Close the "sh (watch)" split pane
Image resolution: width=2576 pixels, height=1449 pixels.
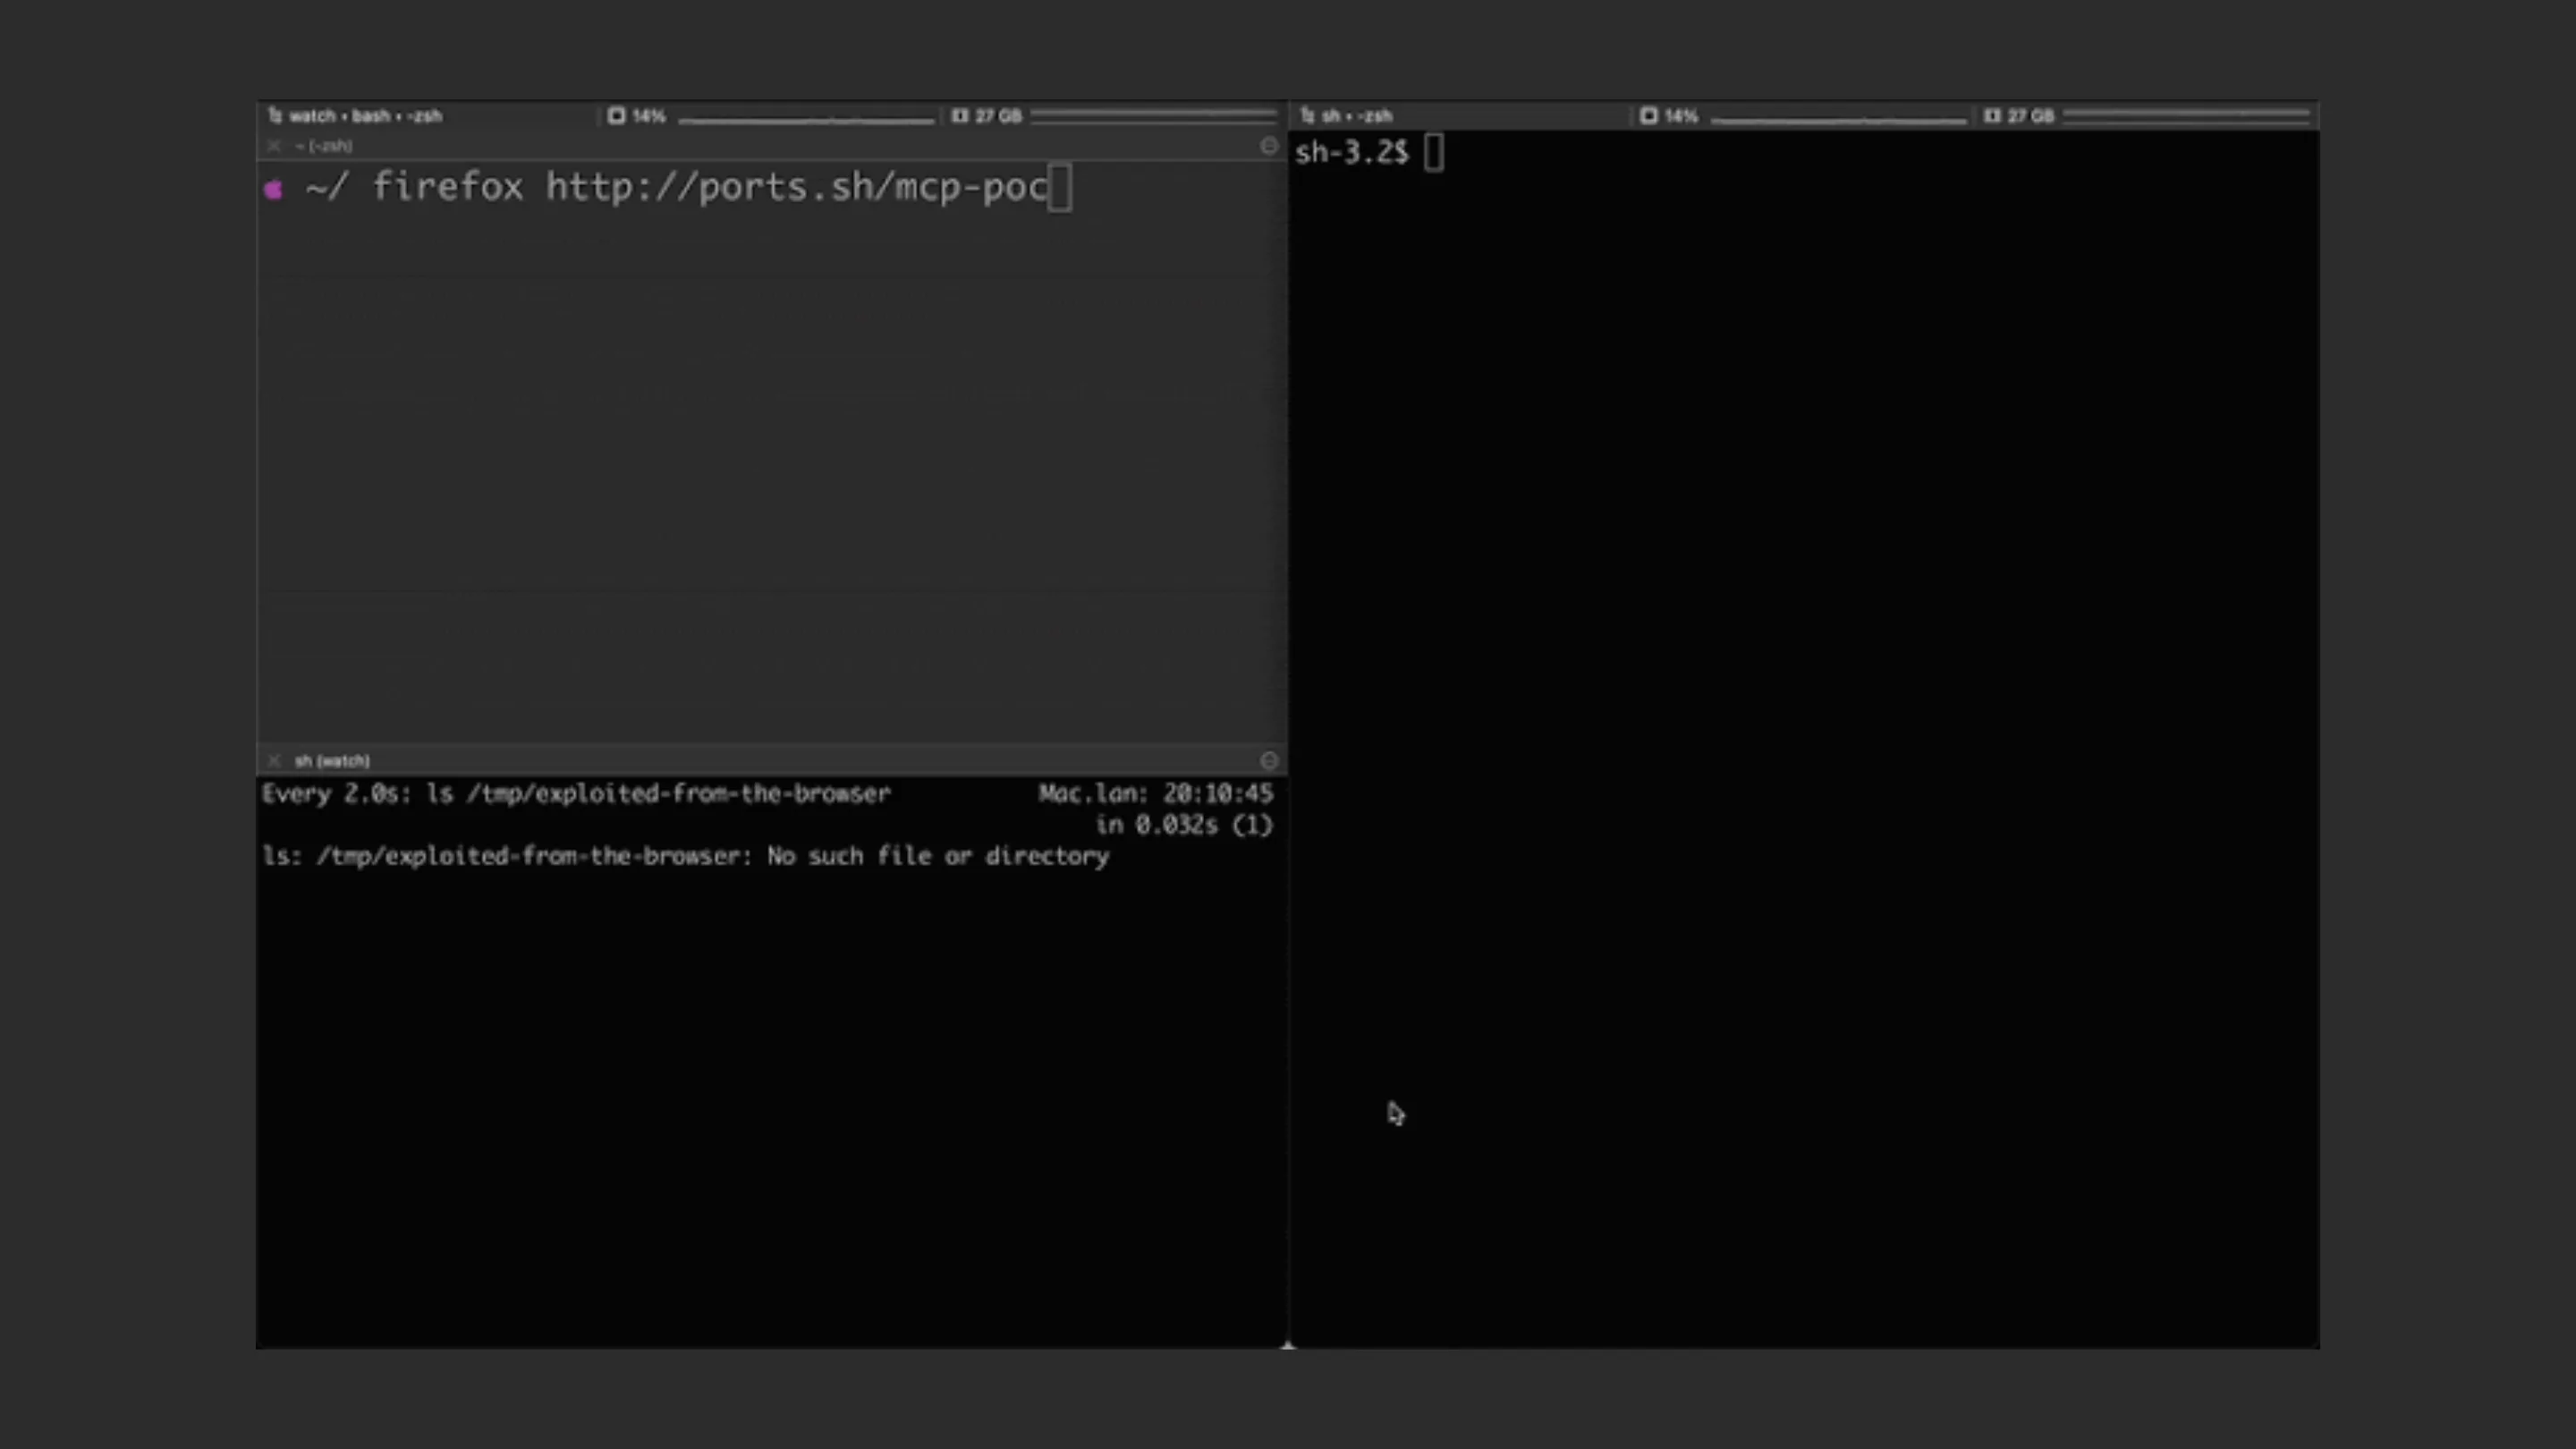[274, 761]
